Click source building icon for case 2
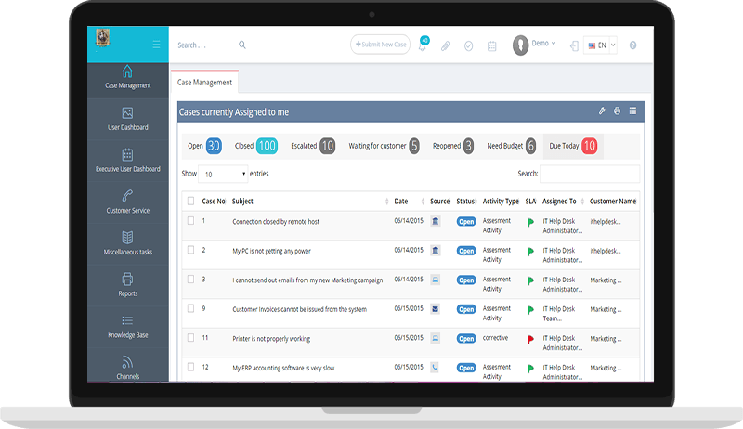Image resolution: width=743 pixels, height=429 pixels. [435, 251]
